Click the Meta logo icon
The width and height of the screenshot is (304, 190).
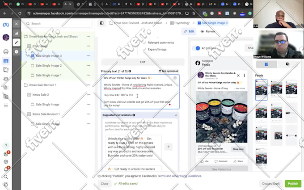tap(6, 25)
